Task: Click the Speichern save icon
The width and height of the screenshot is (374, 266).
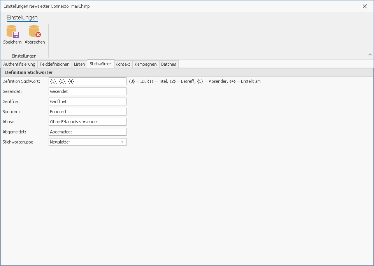Action: tap(12, 32)
